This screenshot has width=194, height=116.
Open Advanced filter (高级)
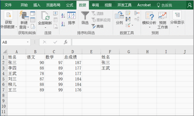coord(98,26)
